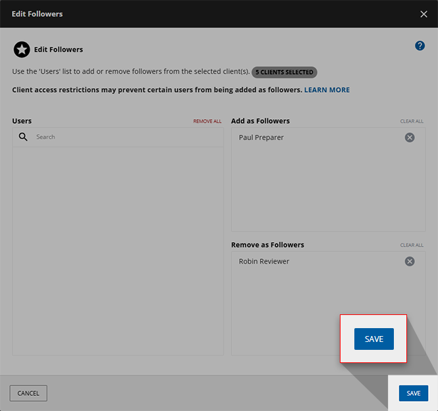Select the Robin Reviewer entry

tap(264, 261)
